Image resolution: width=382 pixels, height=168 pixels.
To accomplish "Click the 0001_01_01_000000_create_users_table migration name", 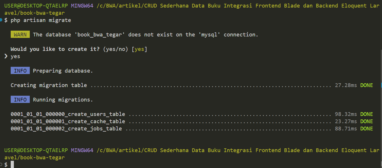I will click(x=68, y=114).
